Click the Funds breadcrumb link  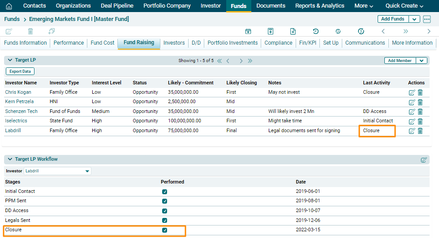pos(12,19)
